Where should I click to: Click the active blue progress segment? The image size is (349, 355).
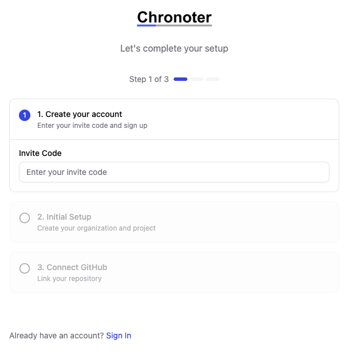[181, 79]
